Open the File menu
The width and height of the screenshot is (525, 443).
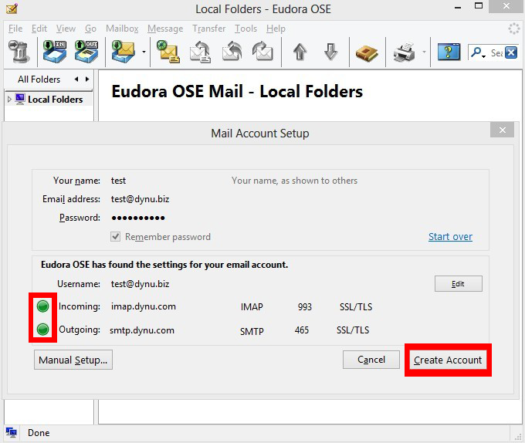15,29
